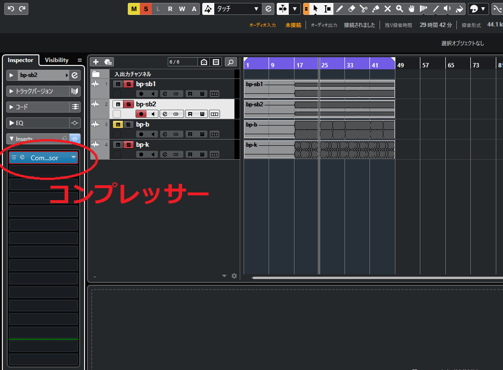The image size is (503, 370).
Task: Select the Draw tool in the toolbar
Action: (339, 9)
